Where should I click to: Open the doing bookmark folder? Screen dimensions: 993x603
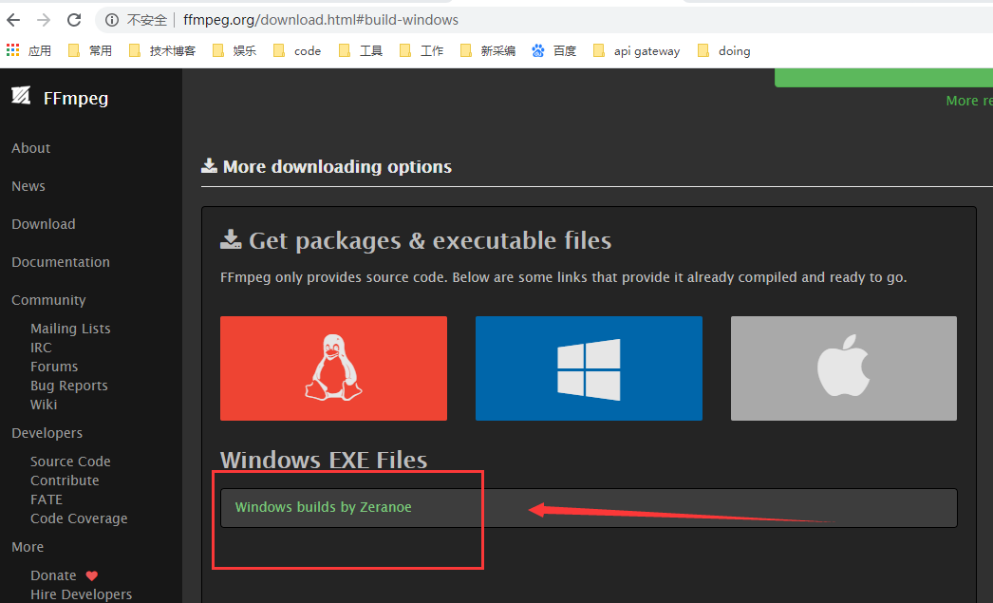[723, 50]
